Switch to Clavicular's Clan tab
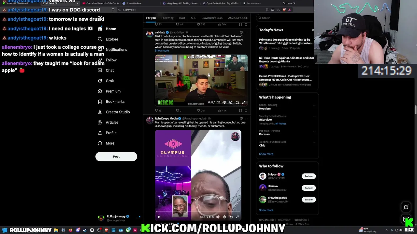Viewport: 417px width, 234px height. 212,18
